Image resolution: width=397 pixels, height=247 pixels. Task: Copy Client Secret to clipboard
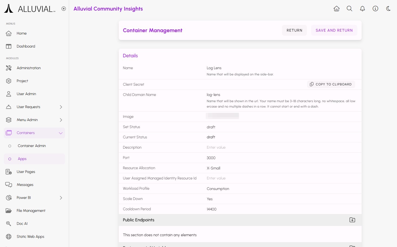point(331,84)
